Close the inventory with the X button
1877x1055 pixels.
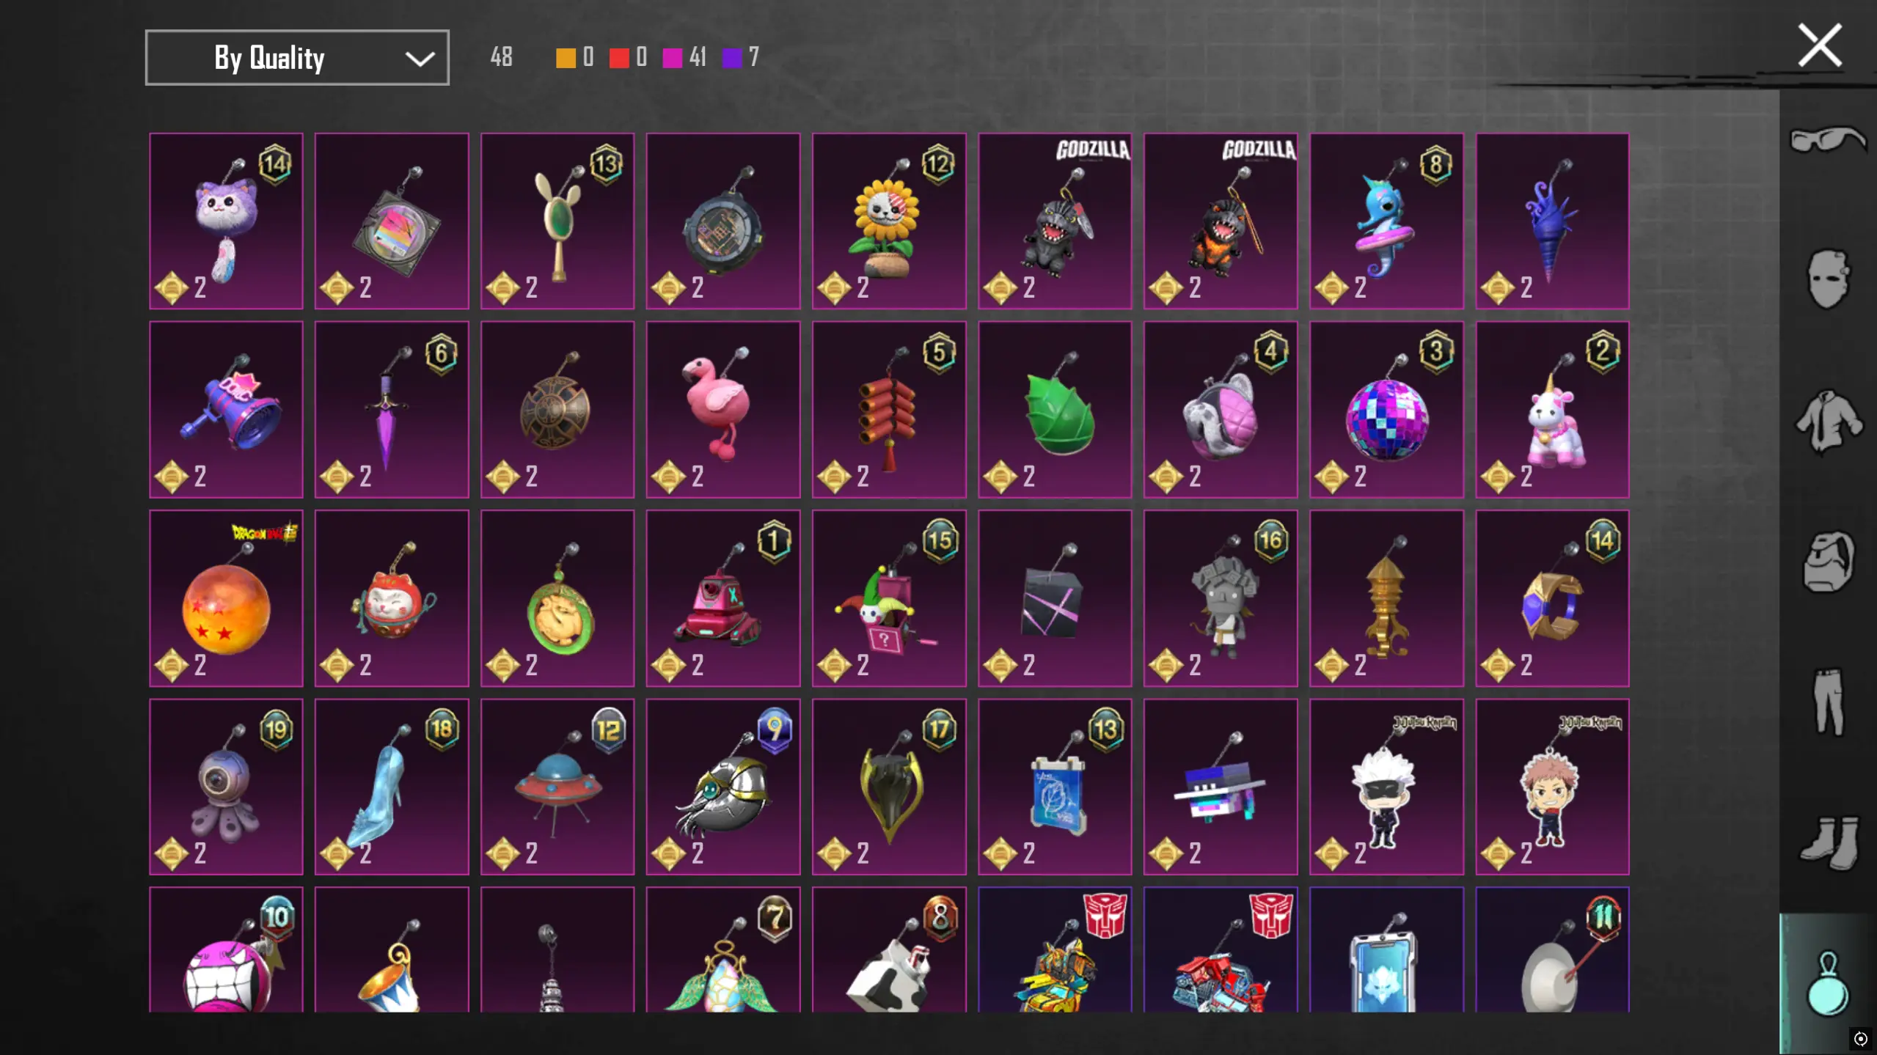pyautogui.click(x=1820, y=45)
